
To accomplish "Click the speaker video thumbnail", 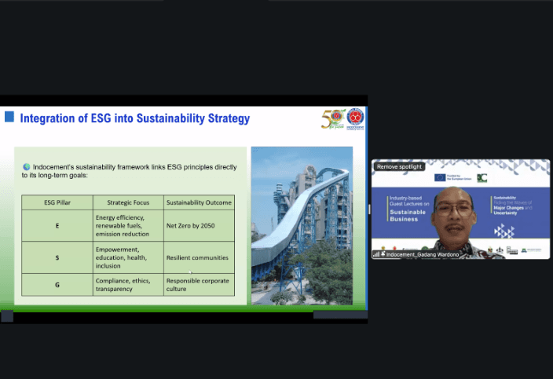I will tap(460, 210).
